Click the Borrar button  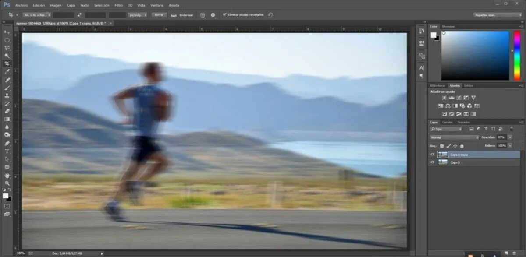tap(159, 15)
